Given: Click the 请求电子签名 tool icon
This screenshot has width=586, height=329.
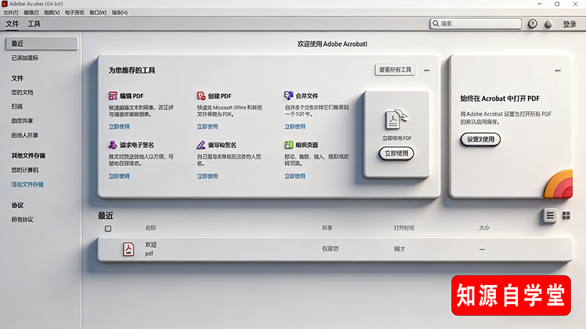Looking at the screenshot, I should tap(114, 145).
